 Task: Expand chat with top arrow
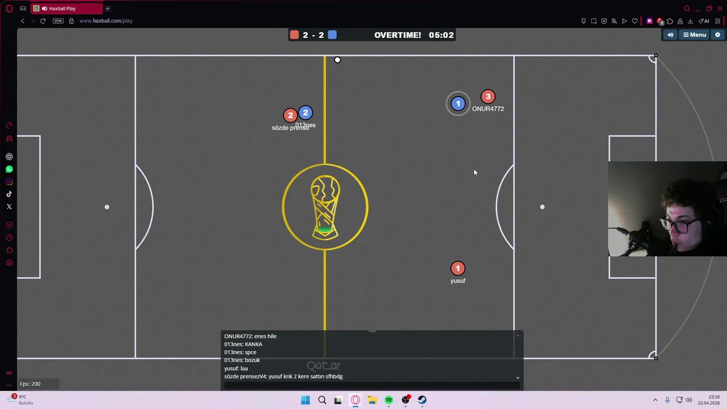pos(517,336)
